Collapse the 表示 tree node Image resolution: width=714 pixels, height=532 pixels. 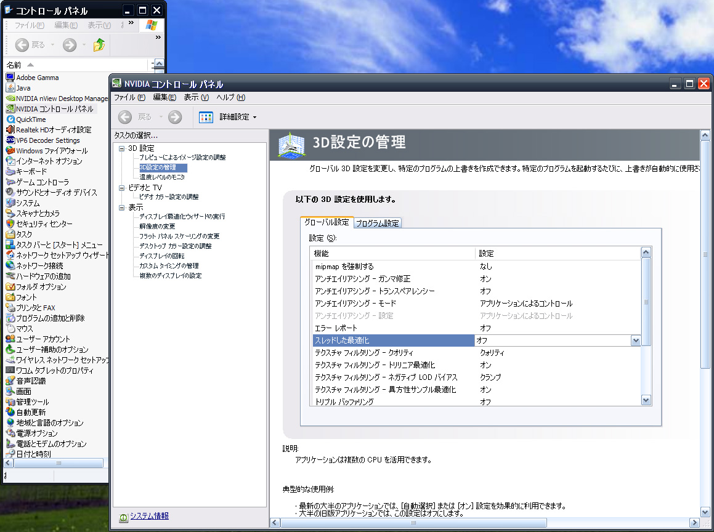(x=121, y=208)
